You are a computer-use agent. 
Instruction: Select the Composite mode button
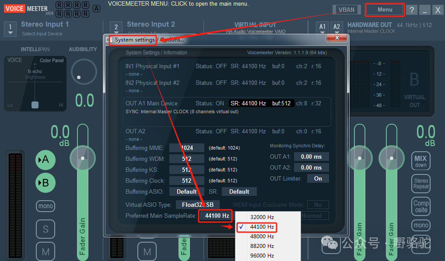point(420,206)
